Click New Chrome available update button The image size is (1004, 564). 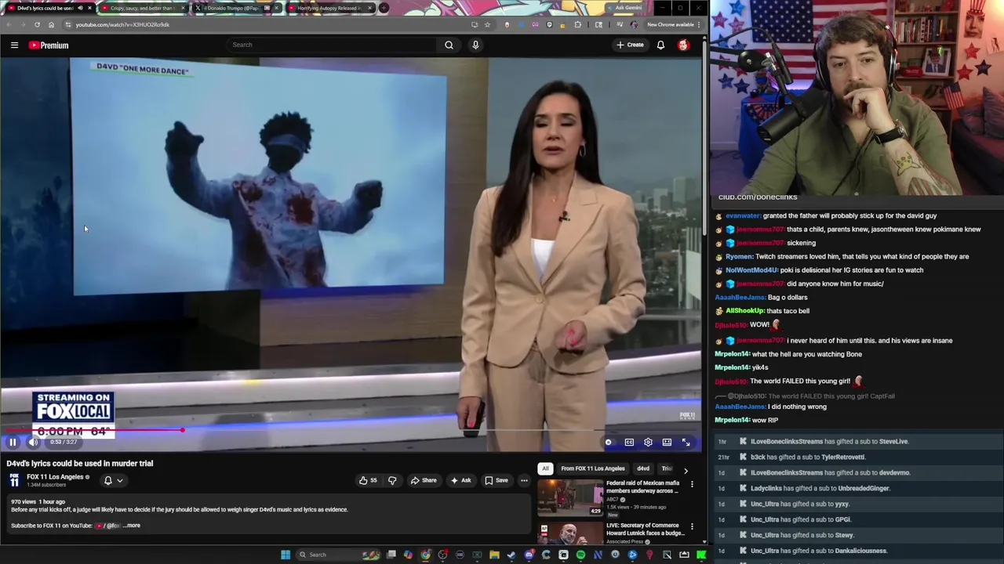coord(673,24)
